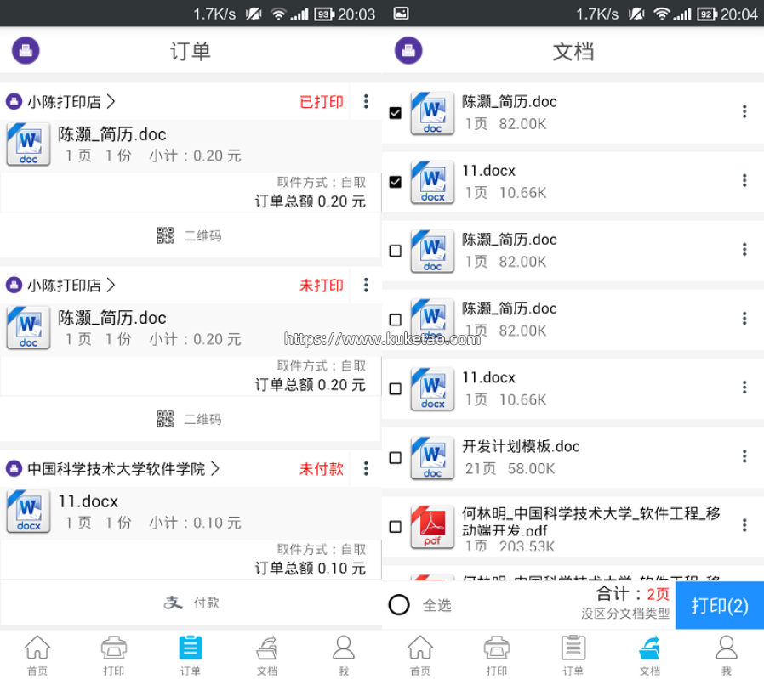Select the 文档 tab on the Documents screen

coord(650,655)
